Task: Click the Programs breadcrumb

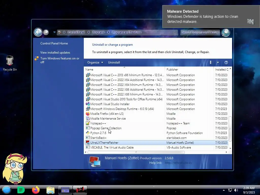Action: tap(98, 32)
